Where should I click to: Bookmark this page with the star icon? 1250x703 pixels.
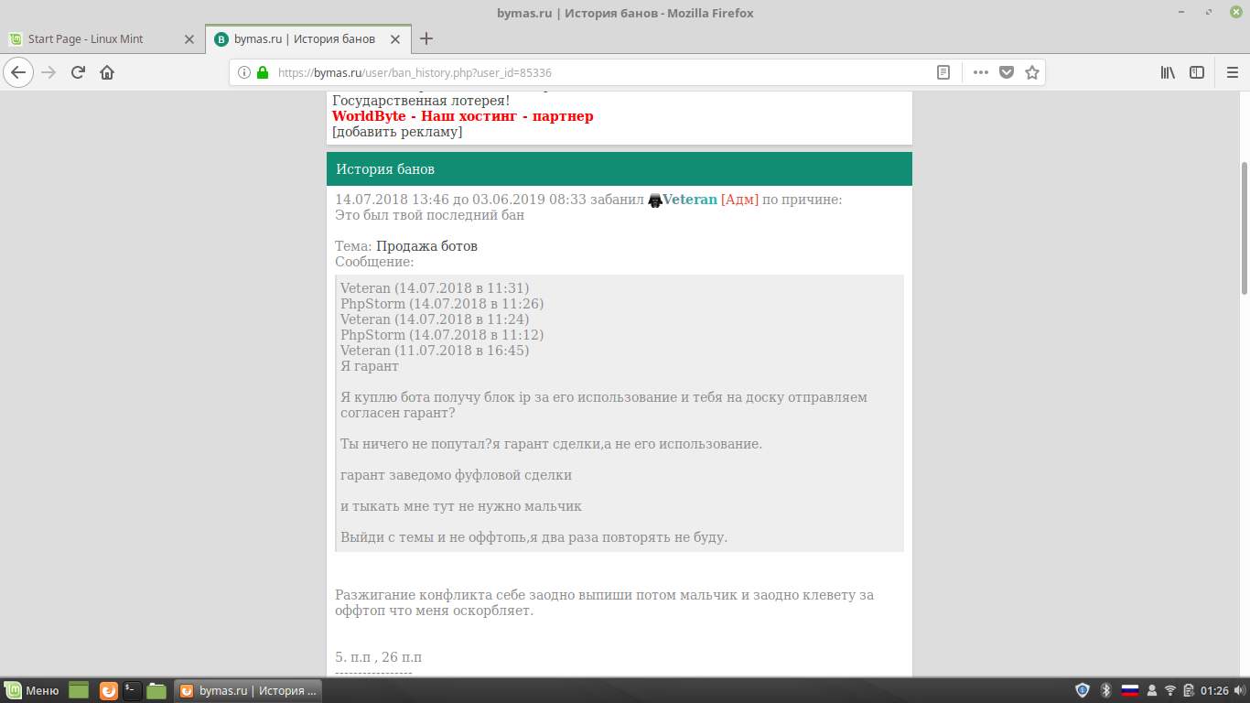click(x=1032, y=72)
